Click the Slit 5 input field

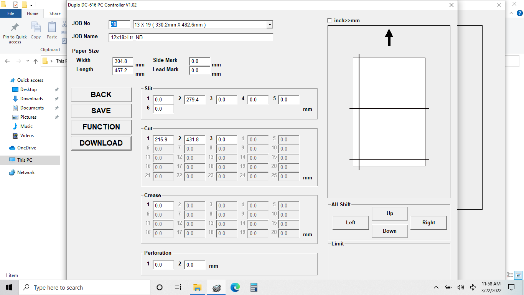[x=289, y=99]
